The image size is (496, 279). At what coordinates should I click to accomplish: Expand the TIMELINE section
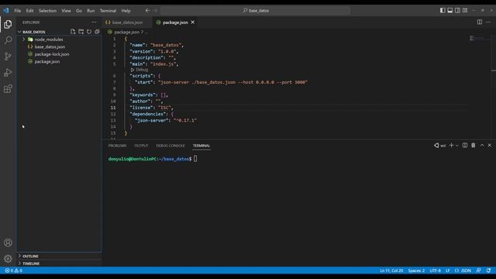(x=31, y=263)
